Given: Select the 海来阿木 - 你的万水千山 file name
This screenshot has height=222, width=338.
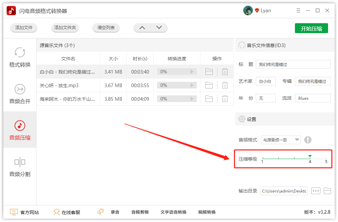Looking at the screenshot, I should click(67, 99).
